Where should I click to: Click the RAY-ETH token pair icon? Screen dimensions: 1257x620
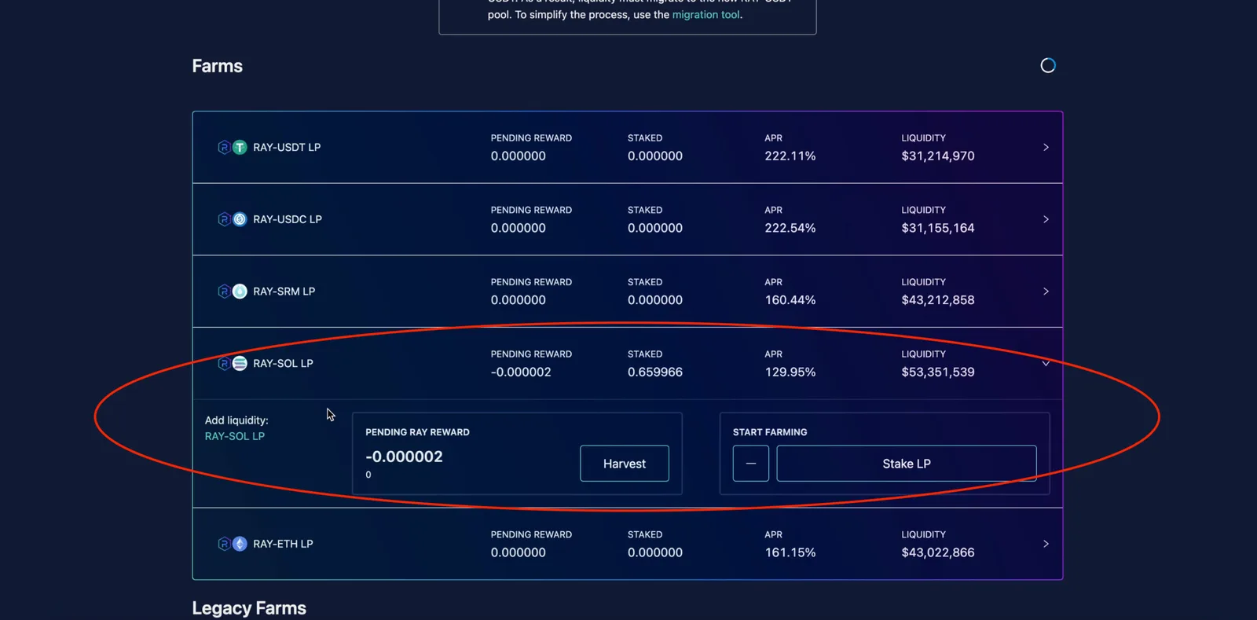point(233,544)
